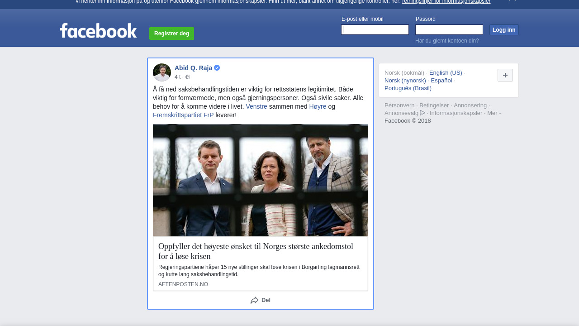The width and height of the screenshot is (579, 326).
Task: Open the Venstre page link
Action: click(256, 106)
